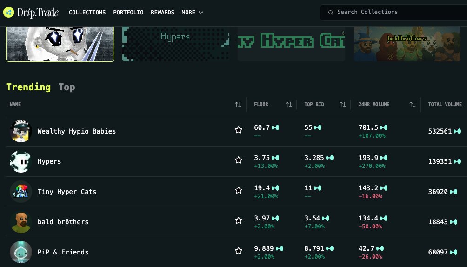Click the 3.285 top bid value
Viewport: 467px width, 267px height.
(314, 158)
